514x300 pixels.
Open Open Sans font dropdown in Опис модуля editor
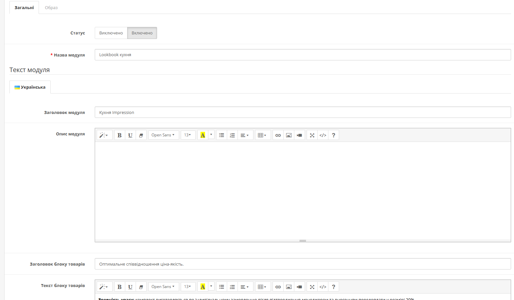(x=164, y=135)
